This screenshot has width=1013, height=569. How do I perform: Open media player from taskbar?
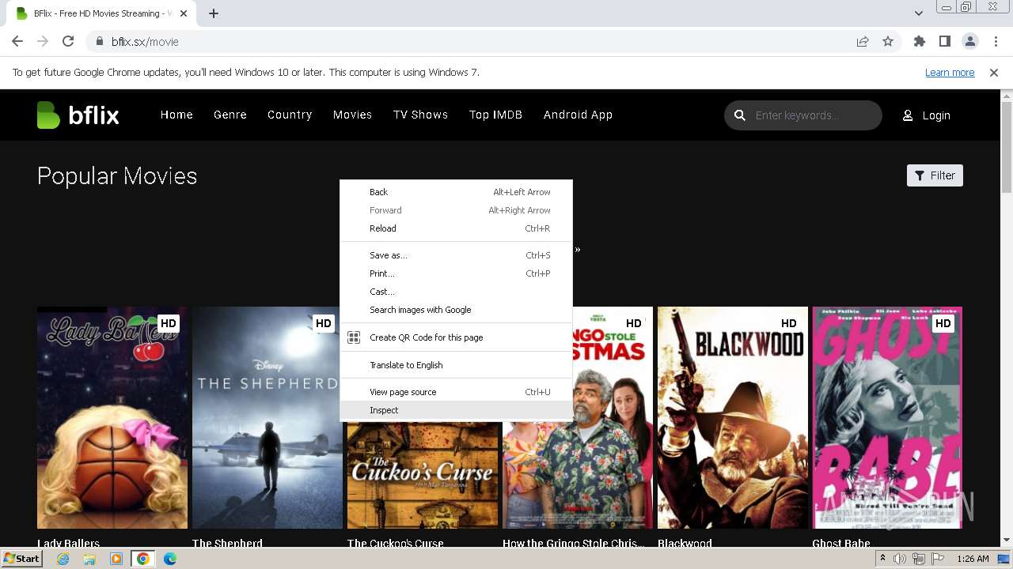[x=116, y=559]
